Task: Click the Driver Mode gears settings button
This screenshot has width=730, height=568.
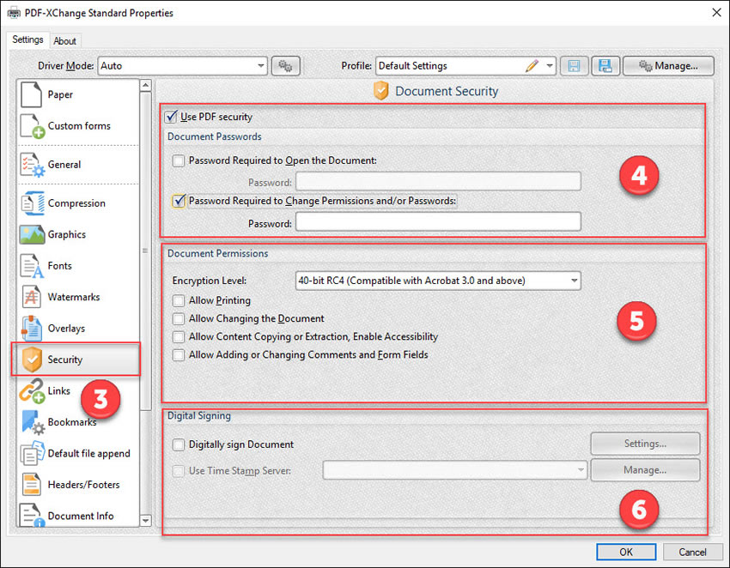Action: point(285,66)
